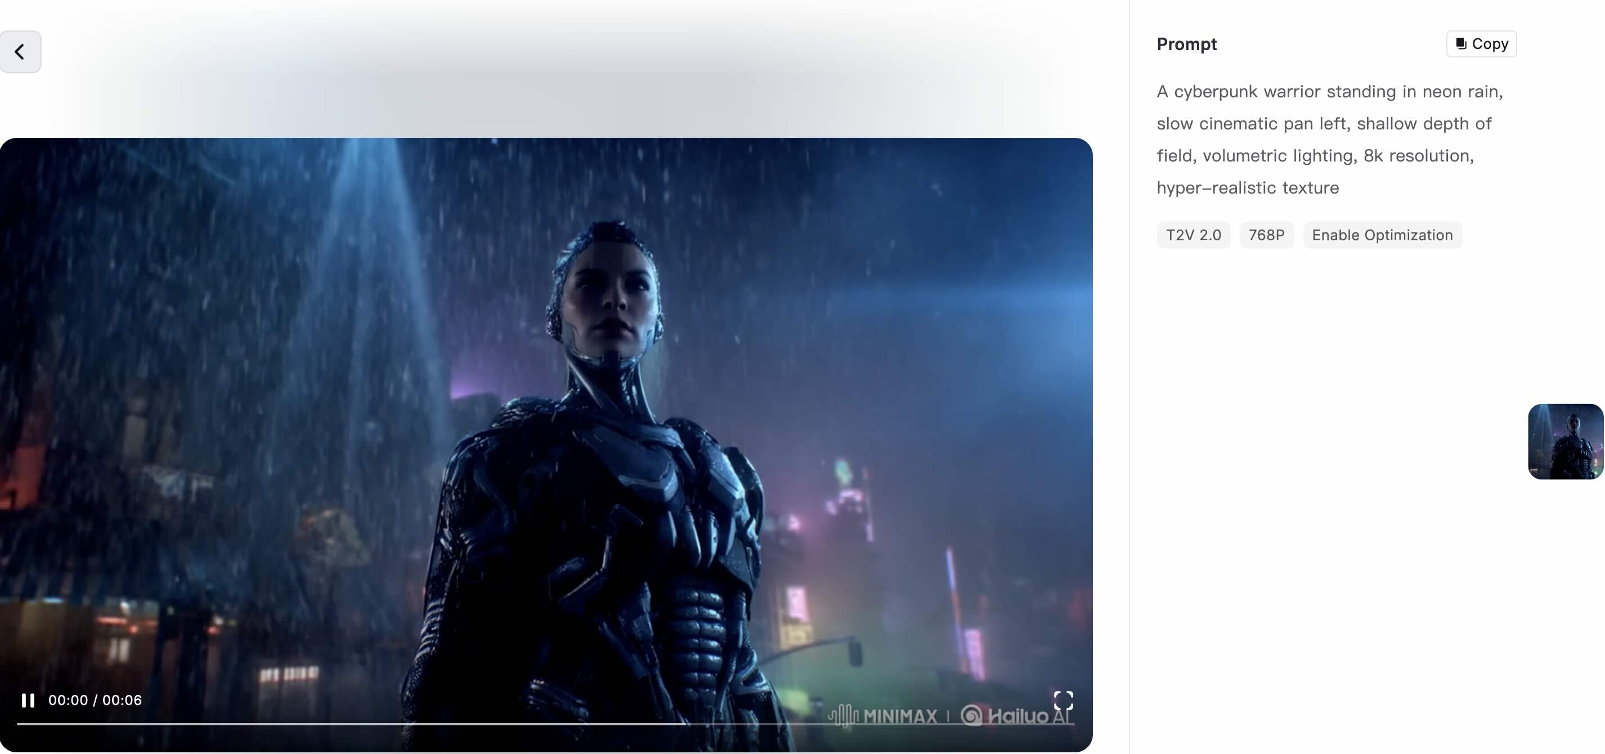
Task: Select the 768P resolution tag
Action: pos(1266,235)
